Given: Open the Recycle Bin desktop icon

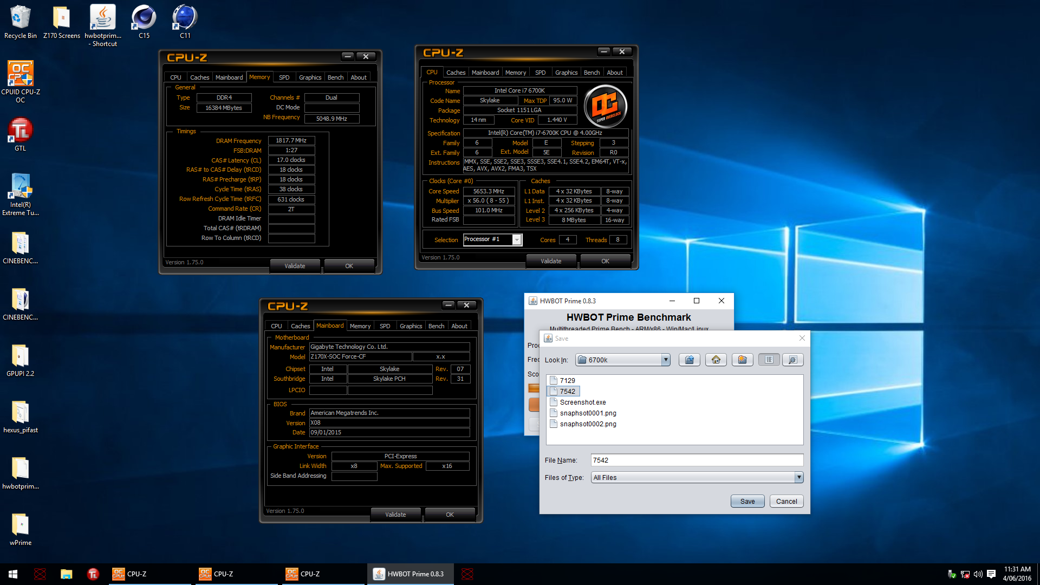Looking at the screenshot, I should (x=21, y=22).
